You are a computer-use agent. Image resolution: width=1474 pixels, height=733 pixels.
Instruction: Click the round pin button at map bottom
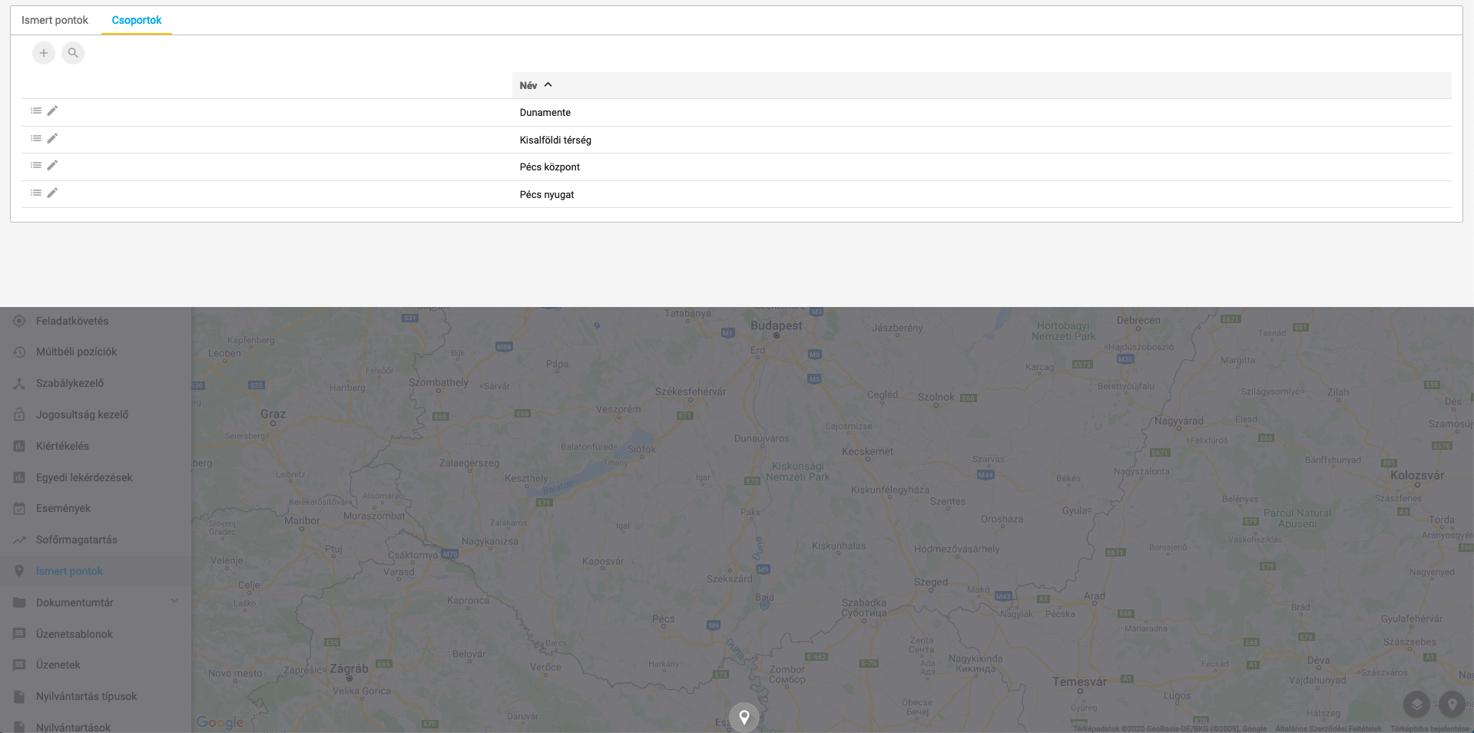click(744, 717)
